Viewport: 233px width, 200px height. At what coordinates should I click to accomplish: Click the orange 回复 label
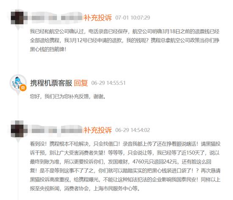pyautogui.click(x=81, y=83)
